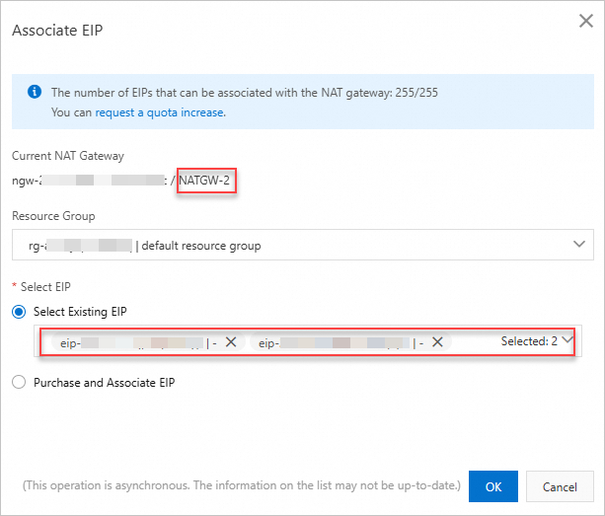
Task: Click the Selected: 2 counter text
Action: [529, 341]
